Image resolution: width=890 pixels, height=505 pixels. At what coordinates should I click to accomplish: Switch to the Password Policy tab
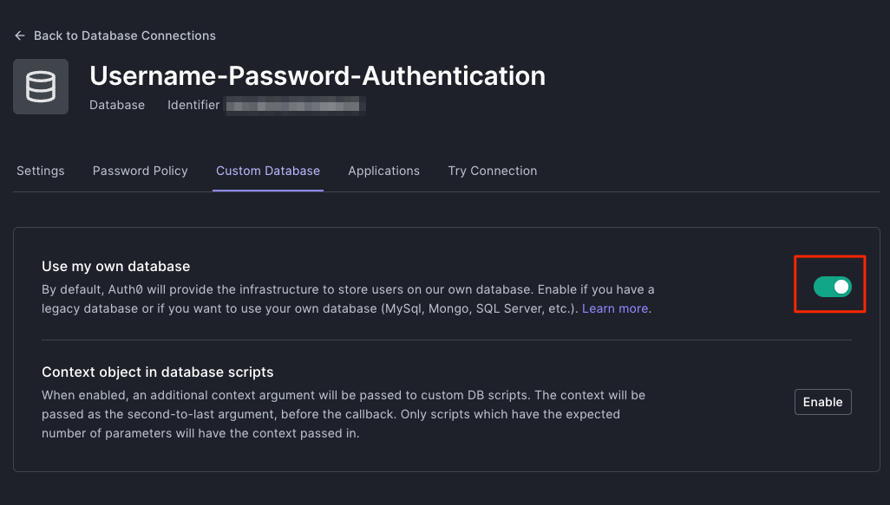(x=141, y=171)
